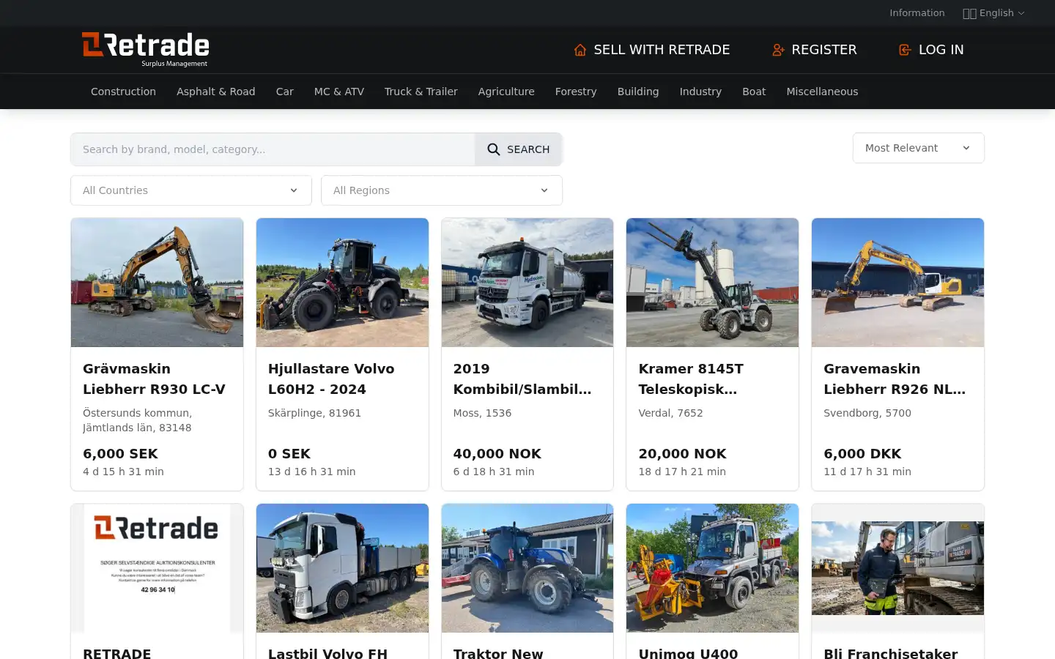
Task: Click the Kramer 8145T Teleskopisk title
Action: pos(691,379)
